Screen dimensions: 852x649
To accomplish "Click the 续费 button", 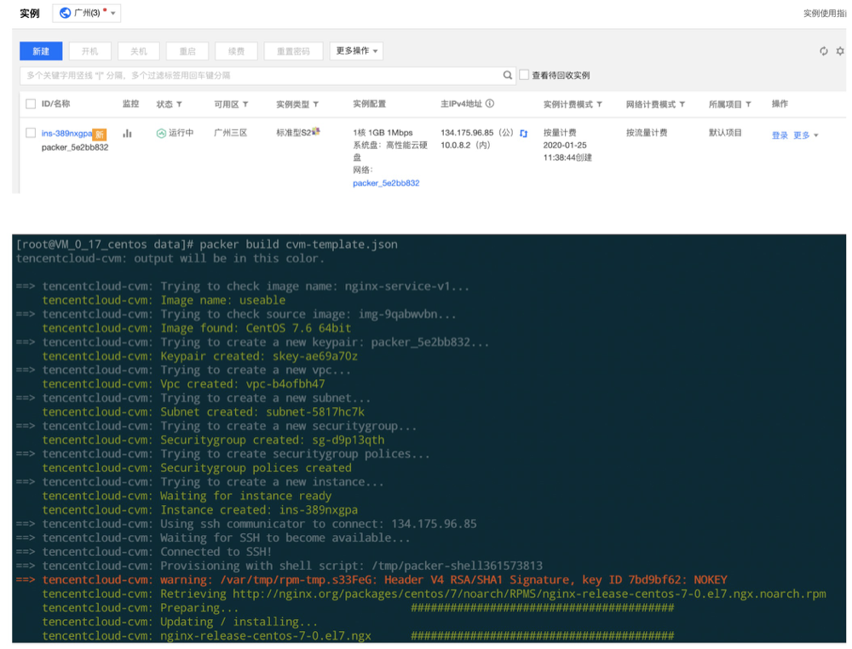I will click(x=236, y=51).
